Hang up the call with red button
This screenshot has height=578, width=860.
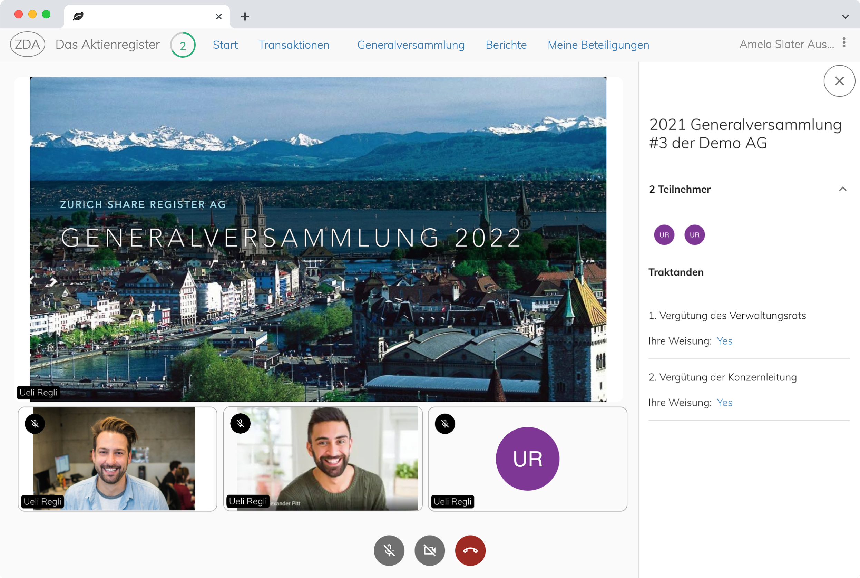[470, 550]
